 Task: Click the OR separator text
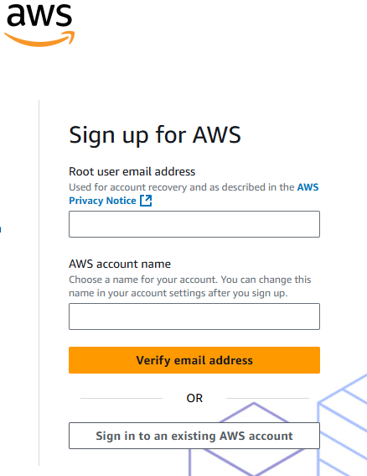tap(194, 398)
